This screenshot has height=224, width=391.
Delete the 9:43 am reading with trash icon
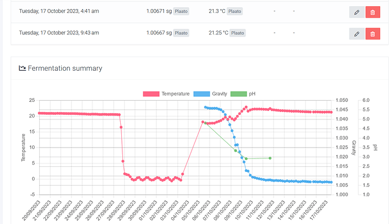coord(372,34)
